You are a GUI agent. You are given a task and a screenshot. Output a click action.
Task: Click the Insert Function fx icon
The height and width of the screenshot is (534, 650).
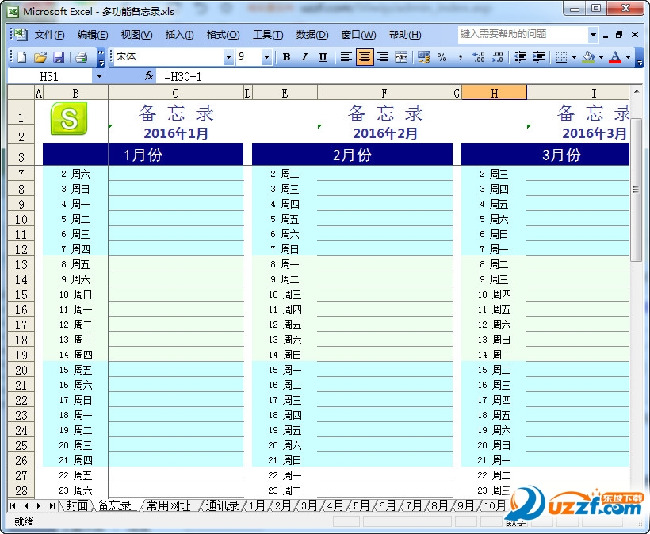149,76
